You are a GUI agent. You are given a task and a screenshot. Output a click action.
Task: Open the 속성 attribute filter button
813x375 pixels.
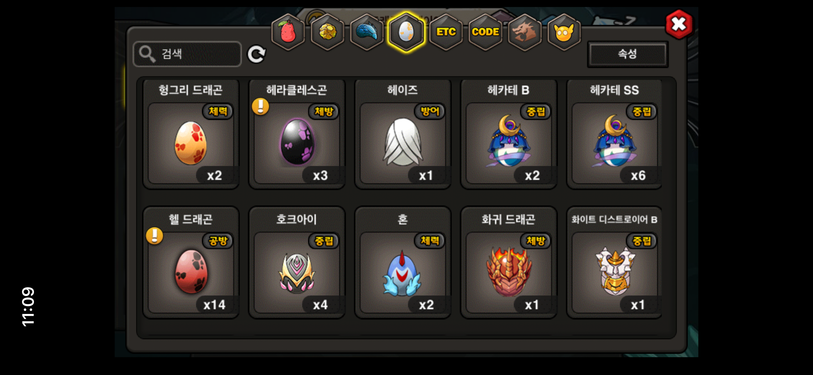tap(627, 54)
